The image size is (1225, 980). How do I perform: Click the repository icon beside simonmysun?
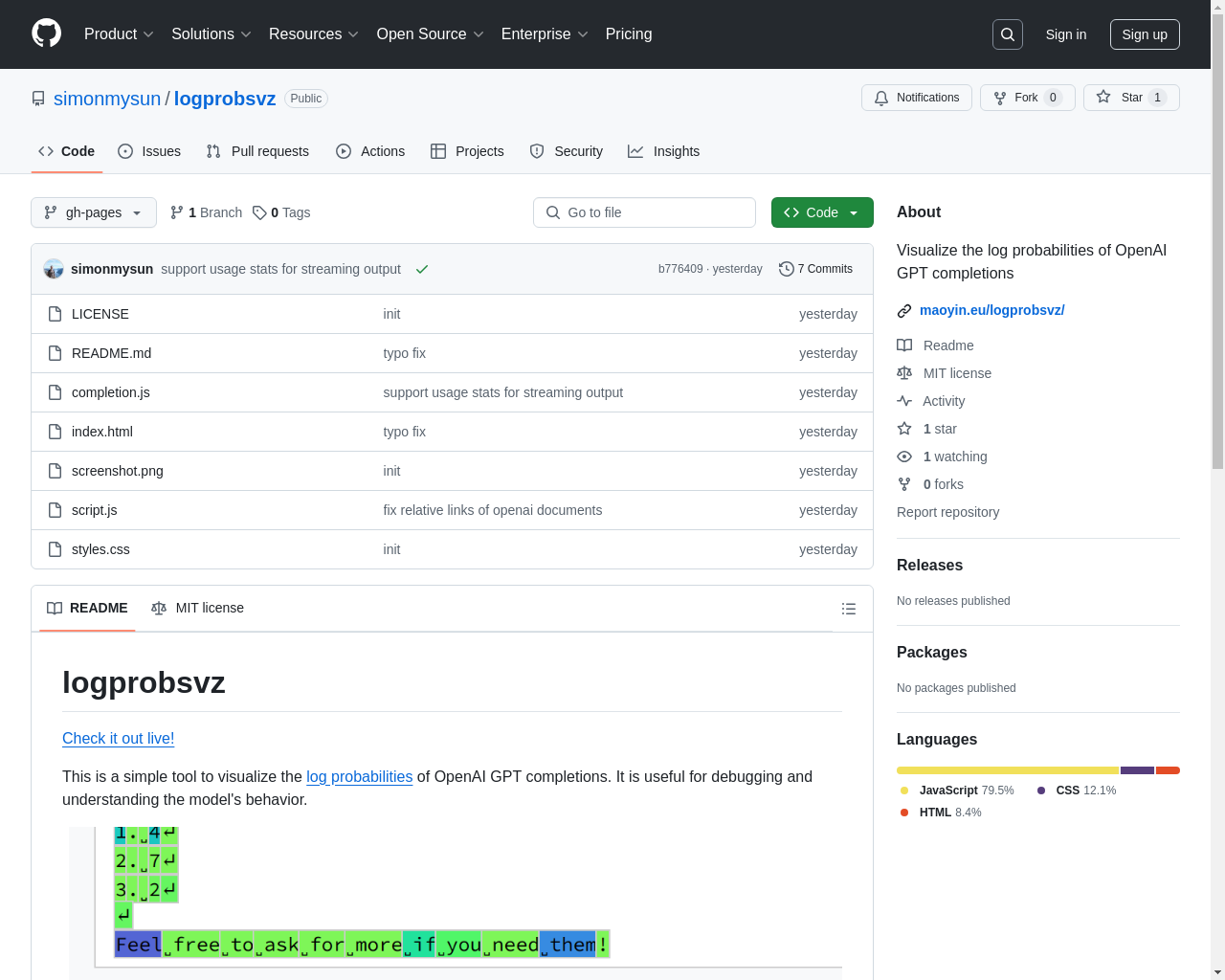click(38, 99)
